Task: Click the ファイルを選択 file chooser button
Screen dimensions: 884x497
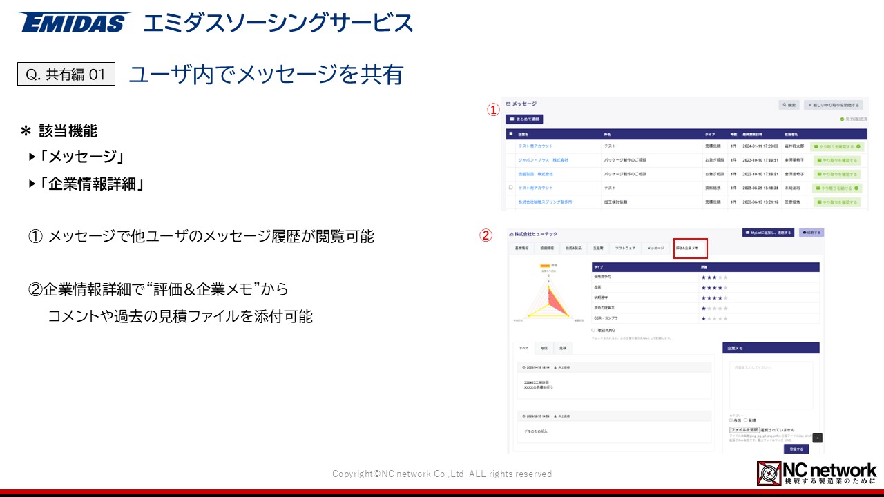Action: click(x=744, y=429)
